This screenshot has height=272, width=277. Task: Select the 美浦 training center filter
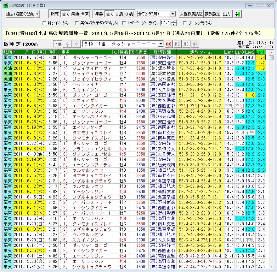pyautogui.click(x=75, y=14)
